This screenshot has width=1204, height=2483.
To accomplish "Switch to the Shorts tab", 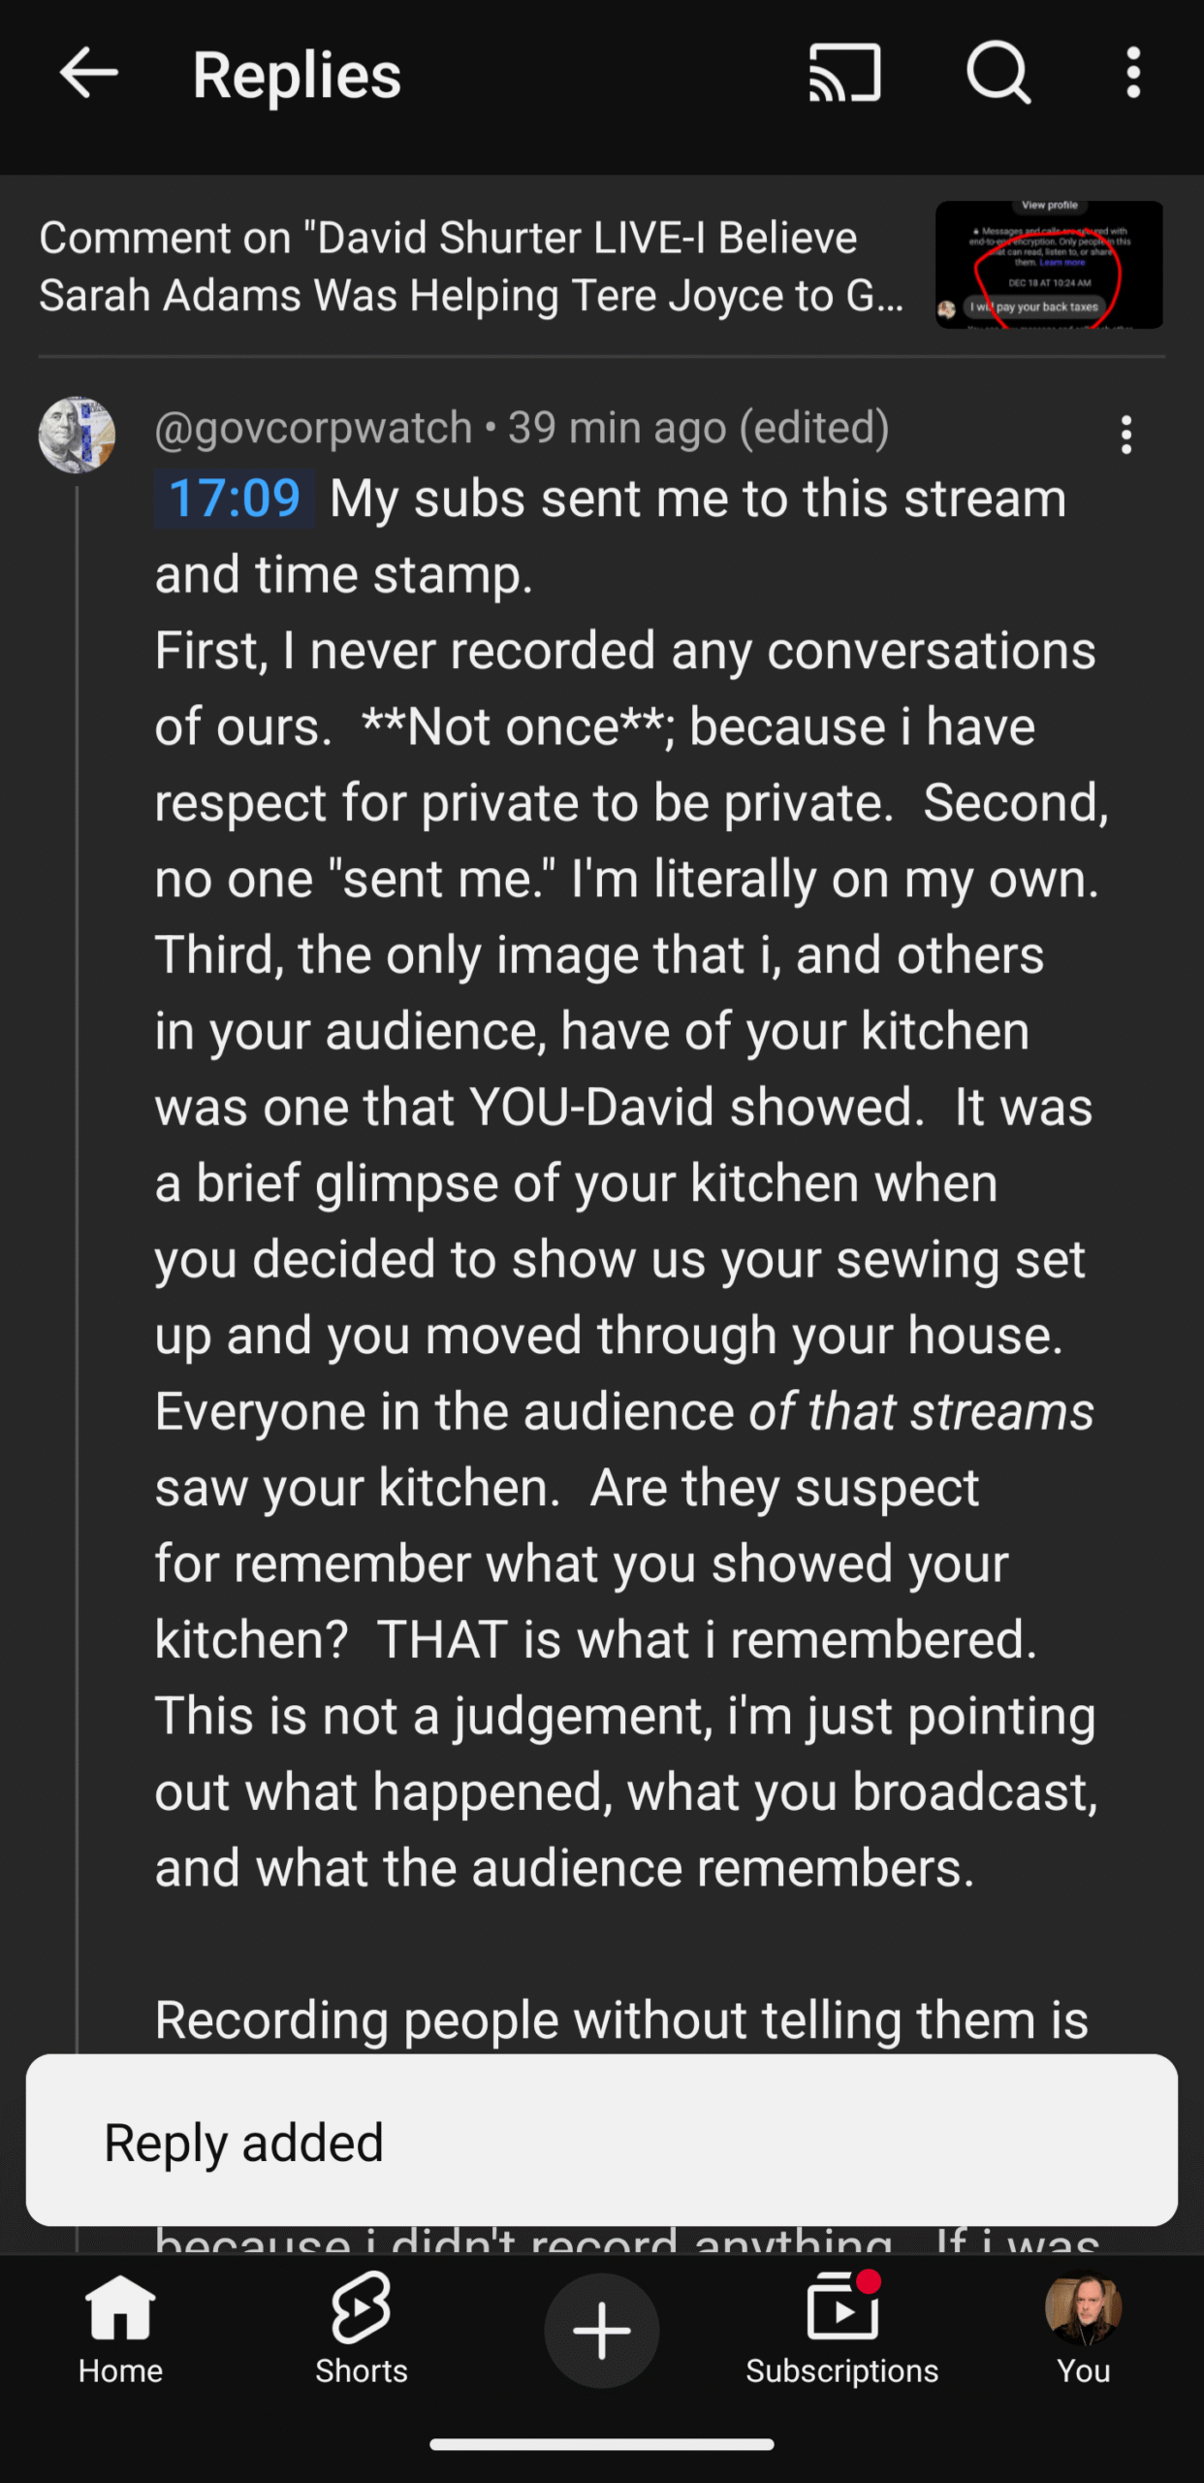I will click(361, 2330).
